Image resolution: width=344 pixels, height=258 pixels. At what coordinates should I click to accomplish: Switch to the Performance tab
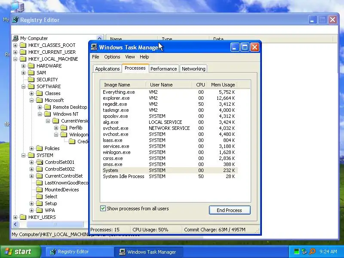click(164, 69)
